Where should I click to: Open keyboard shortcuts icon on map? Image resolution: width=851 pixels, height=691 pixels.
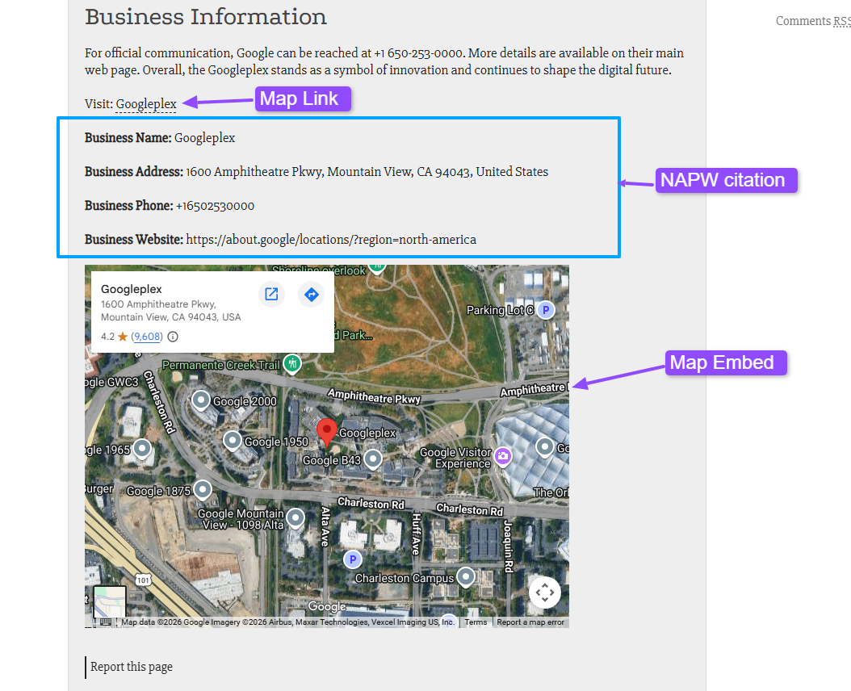[x=106, y=622]
